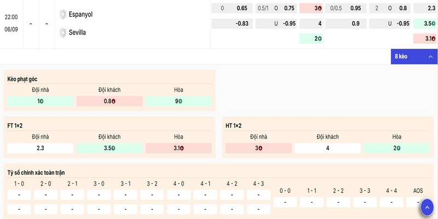
Task: Pick HT 1×2 Hòa odds 2
Action: [x=396, y=148]
